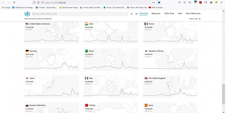Click the dashboard info icon
The width and height of the screenshot is (226, 113).
[x=132, y=14]
